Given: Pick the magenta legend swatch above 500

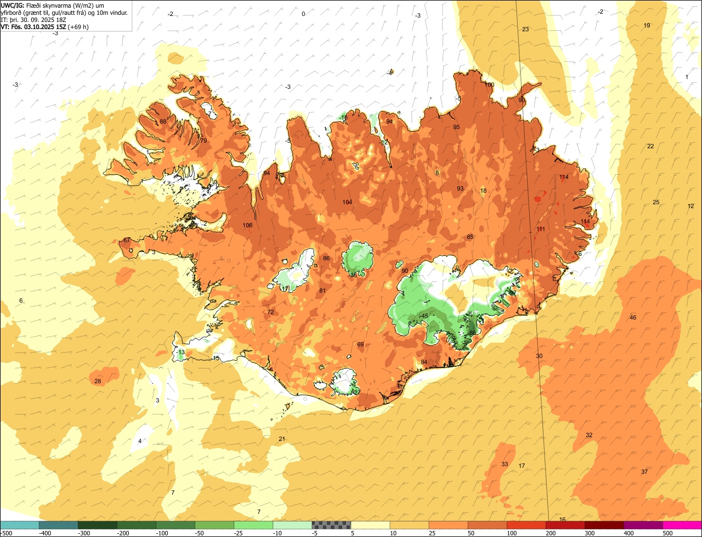Looking at the screenshot, I should 682,525.
